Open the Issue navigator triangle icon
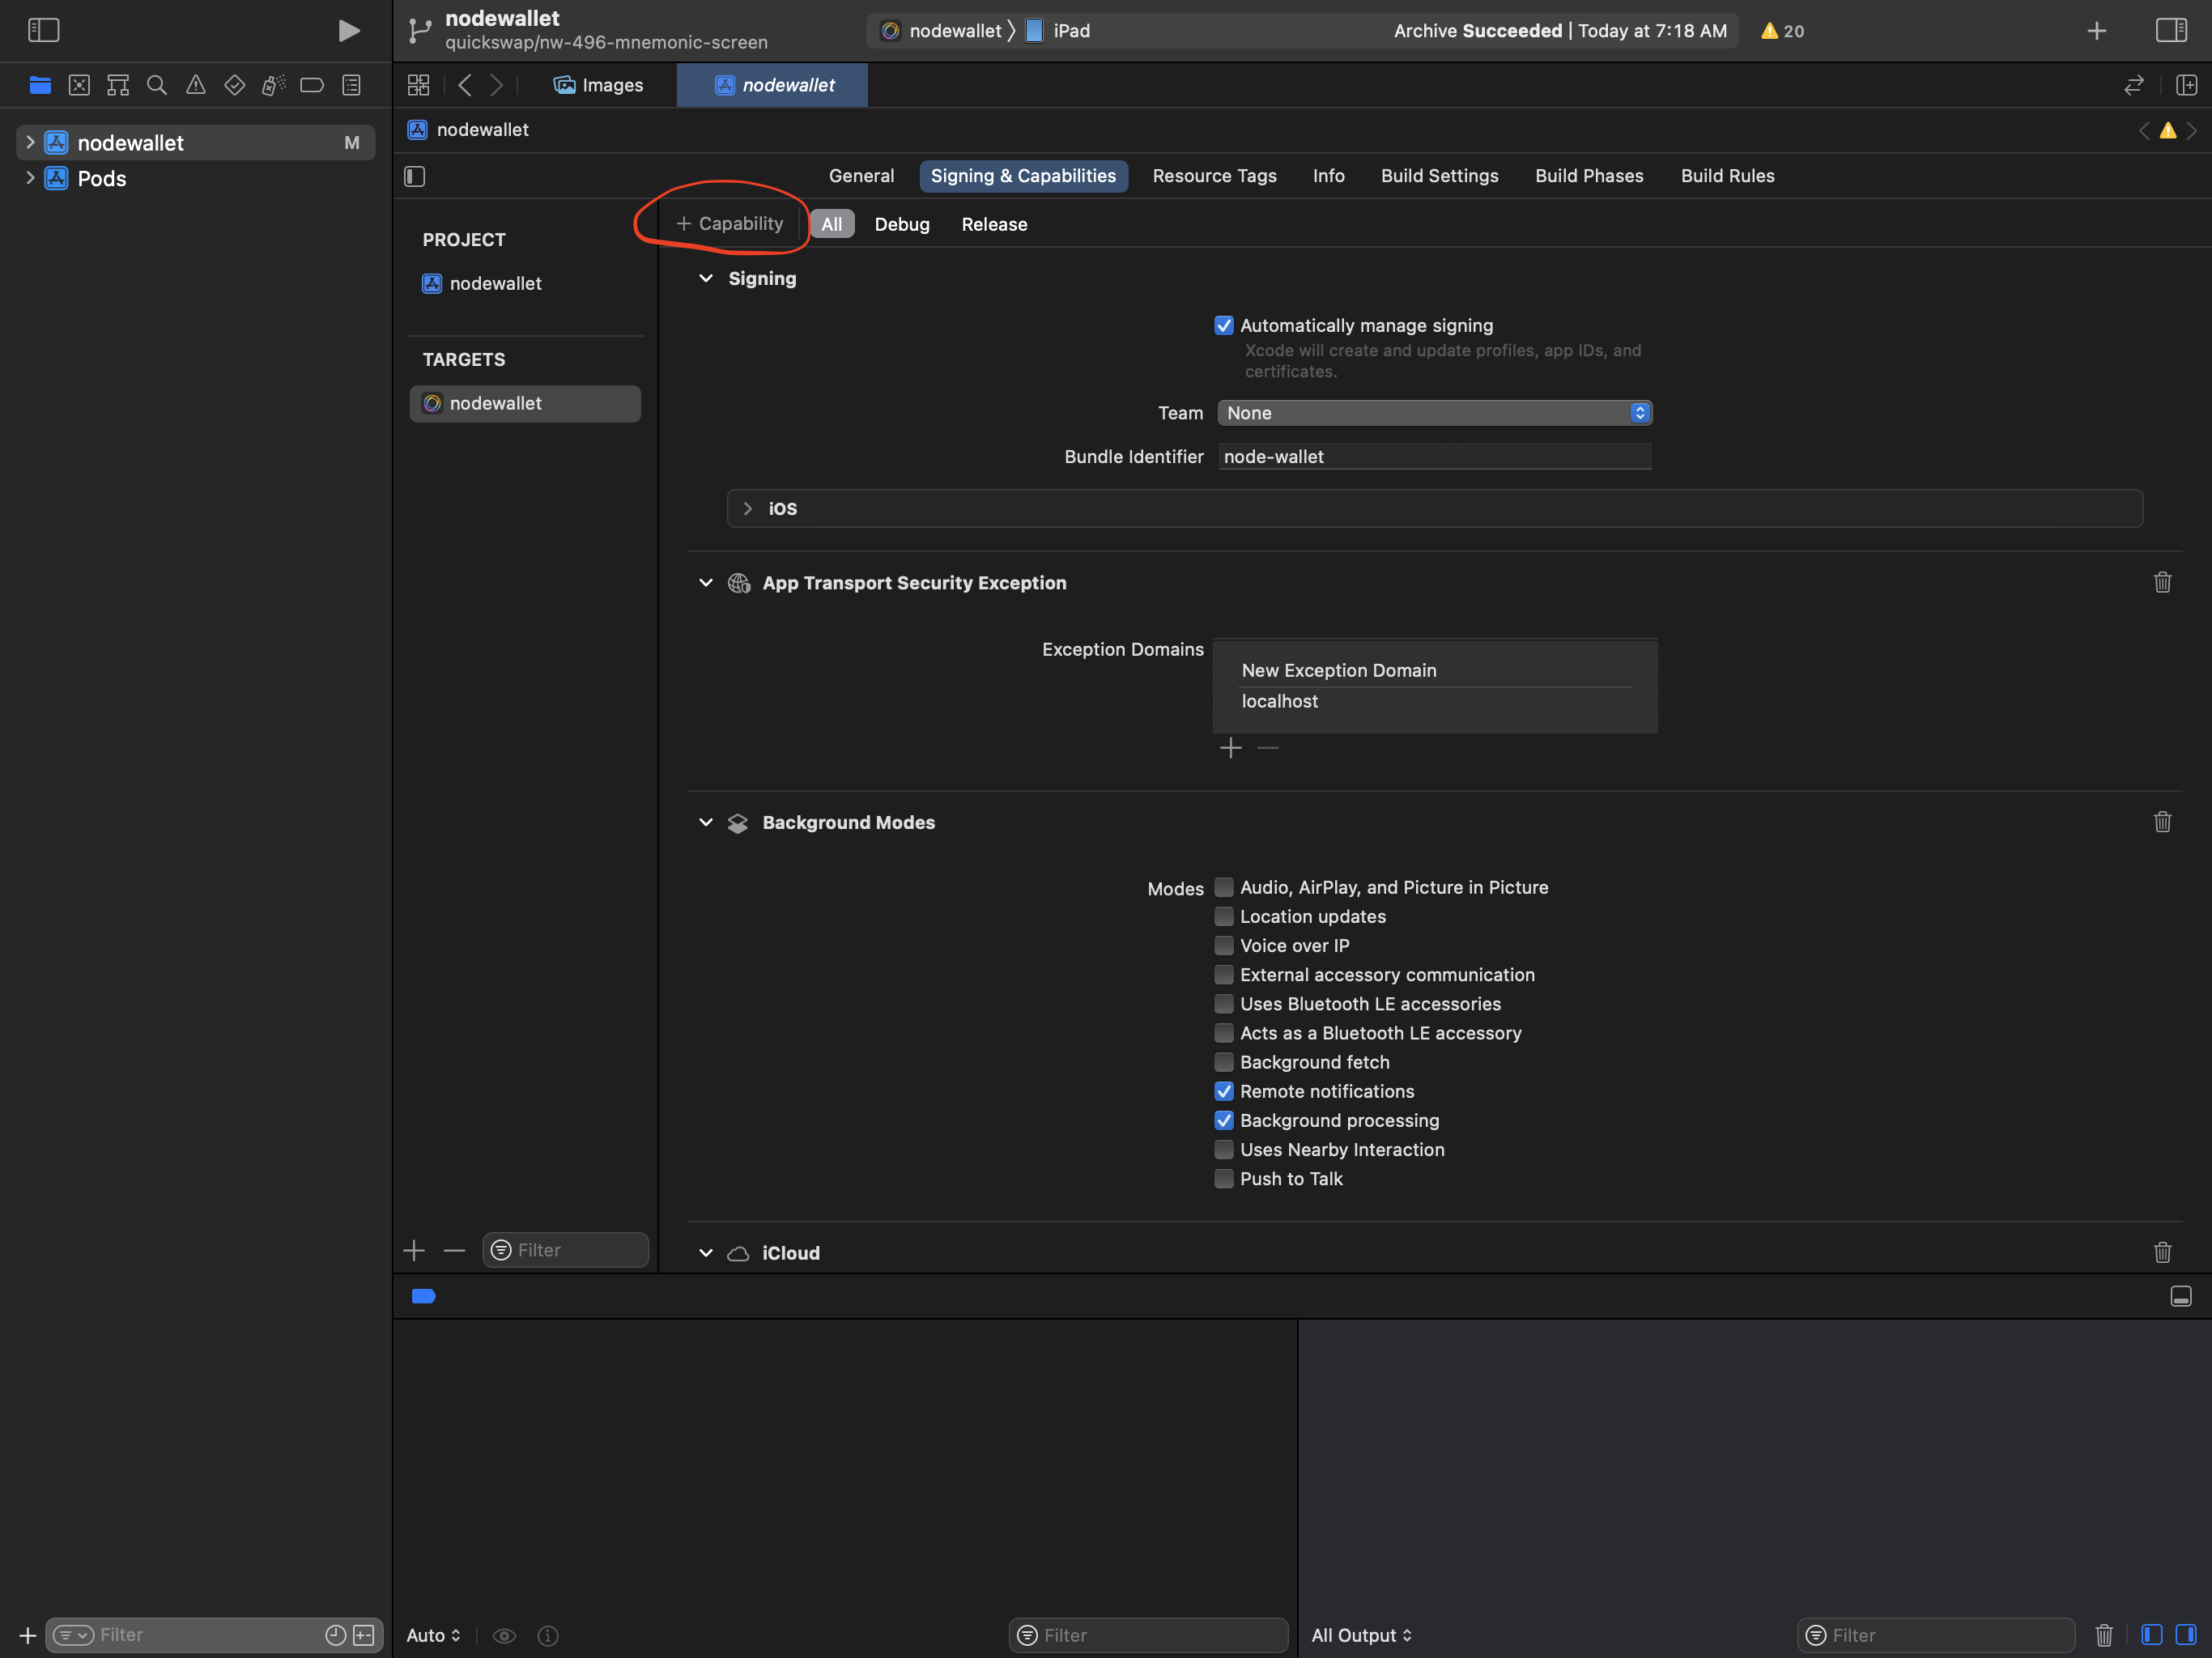The height and width of the screenshot is (1658, 2212). pyautogui.click(x=196, y=85)
